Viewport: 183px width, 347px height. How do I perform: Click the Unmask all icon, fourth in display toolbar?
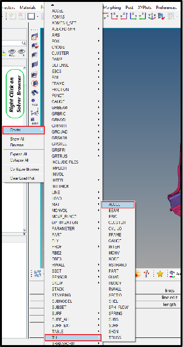tap(34, 64)
